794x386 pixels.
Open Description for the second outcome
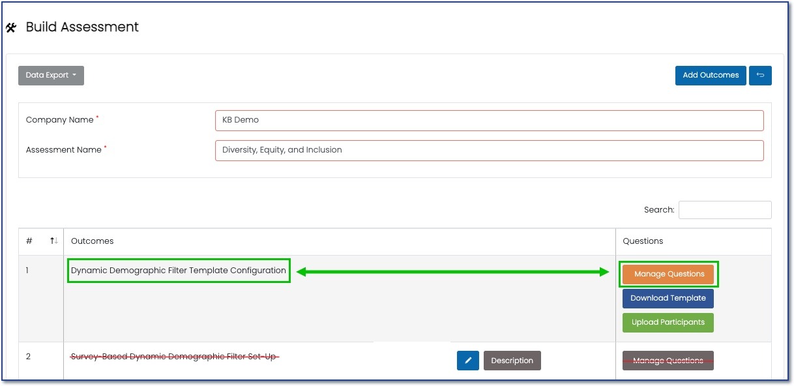(x=512, y=361)
